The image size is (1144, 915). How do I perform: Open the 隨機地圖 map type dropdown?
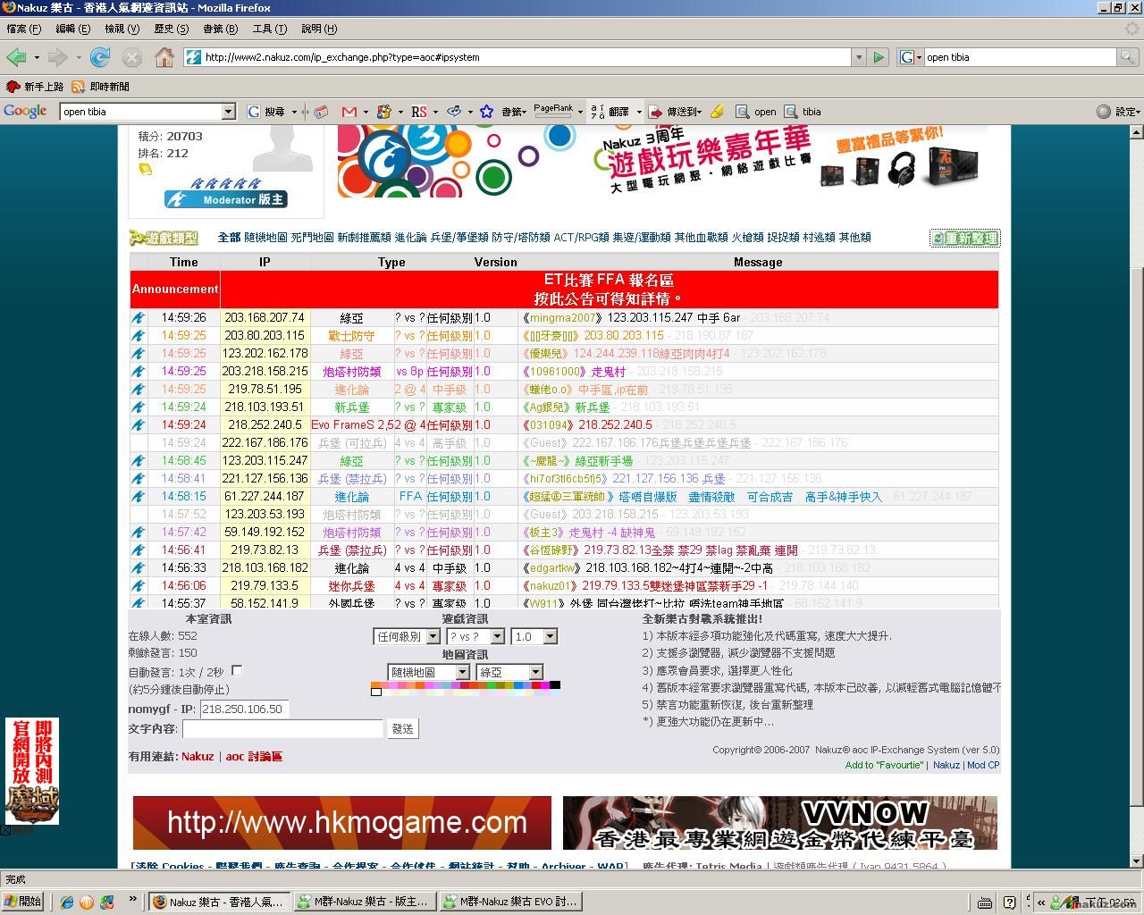pyautogui.click(x=428, y=672)
